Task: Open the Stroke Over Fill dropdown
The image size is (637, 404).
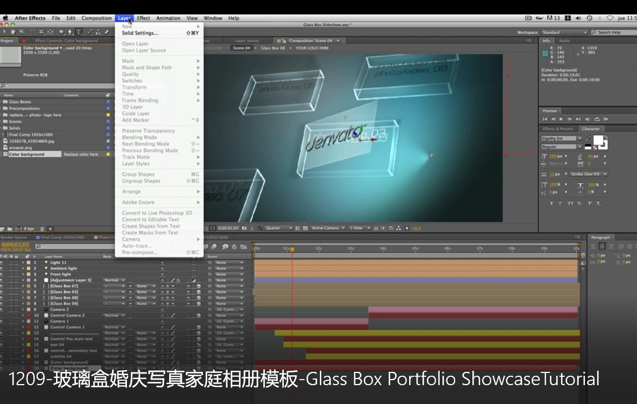Action: (588, 174)
